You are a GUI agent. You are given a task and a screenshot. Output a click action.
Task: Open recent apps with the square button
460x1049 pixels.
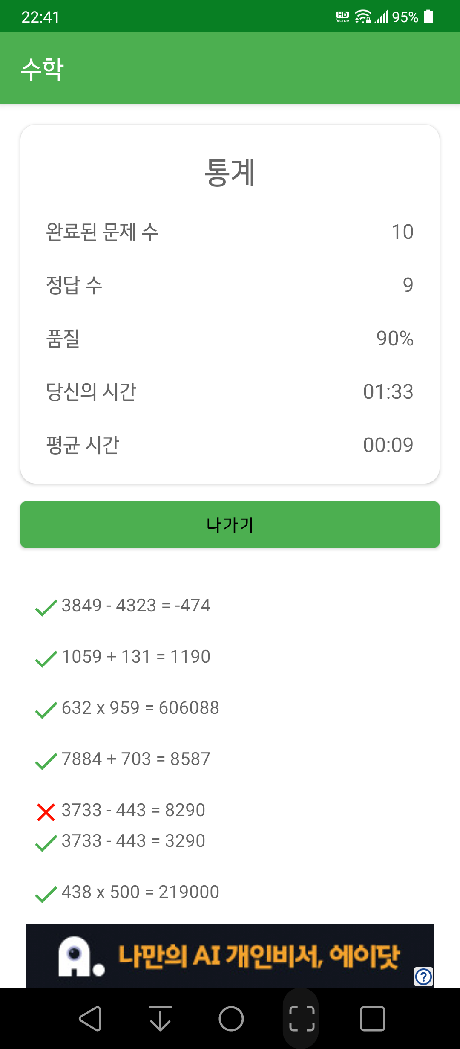(x=373, y=1019)
